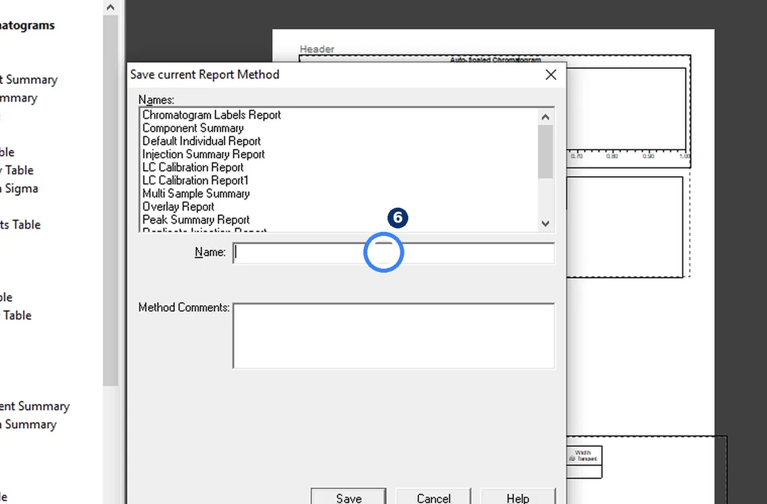Click the Names list scrollbar thumb
Viewport: 767px width, 504px height.
tap(546, 152)
